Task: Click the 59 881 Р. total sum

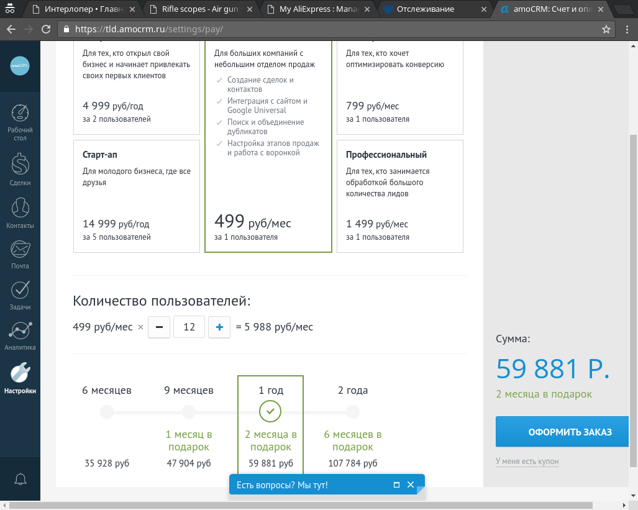Action: click(x=553, y=369)
